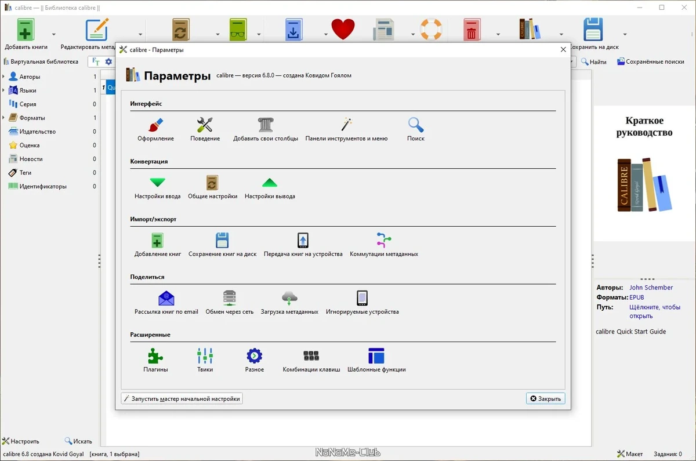Click the book cover thumbnail Краткое руководство
Image resolution: width=696 pixels, height=461 pixels.
[x=644, y=174]
